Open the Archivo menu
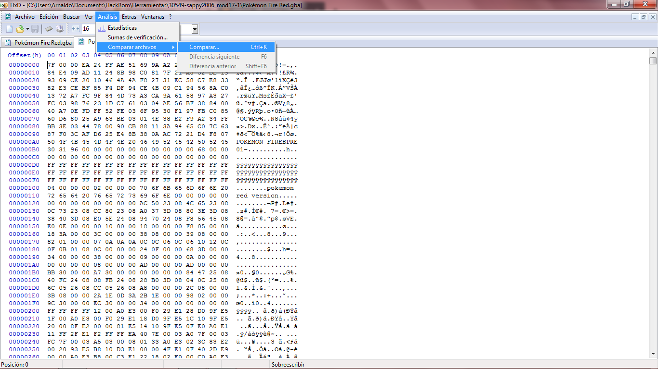 [x=25, y=17]
